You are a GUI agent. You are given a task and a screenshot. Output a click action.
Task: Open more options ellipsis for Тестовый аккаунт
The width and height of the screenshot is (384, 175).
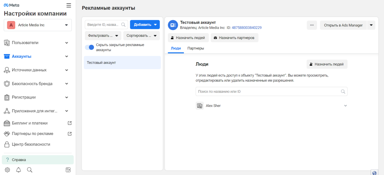312,25
